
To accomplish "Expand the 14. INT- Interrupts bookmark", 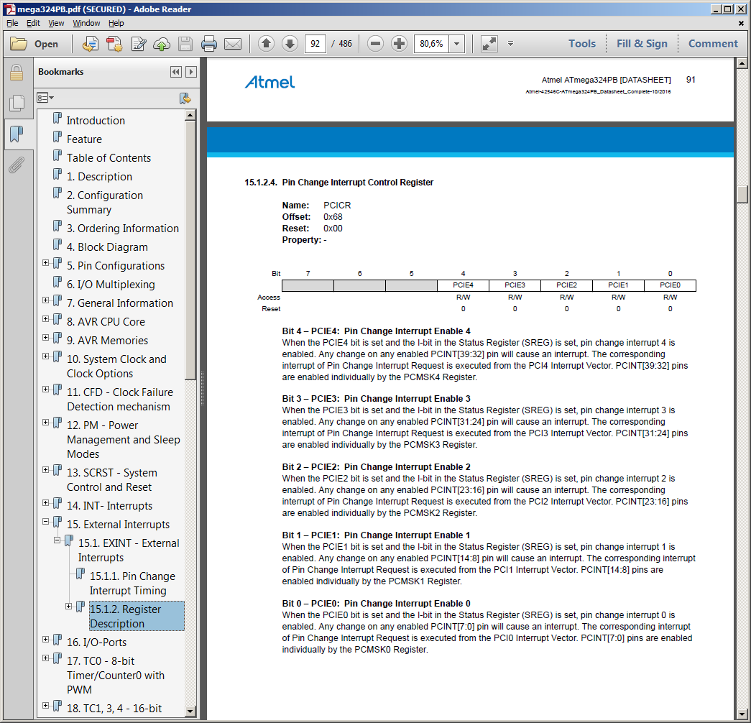I will click(x=45, y=502).
